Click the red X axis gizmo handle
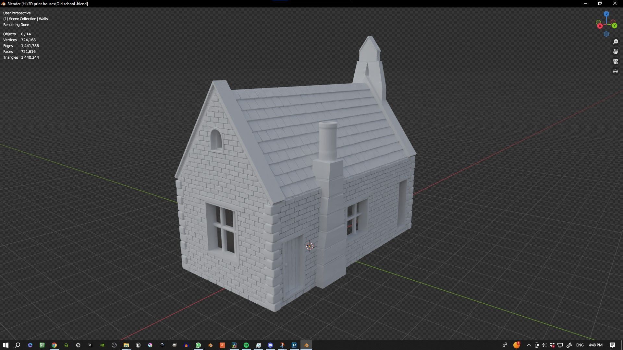 (x=600, y=26)
